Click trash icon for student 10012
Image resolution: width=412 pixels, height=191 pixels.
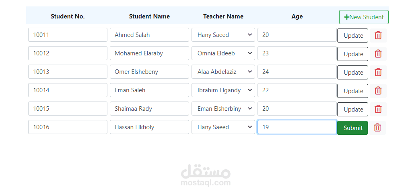[378, 54]
